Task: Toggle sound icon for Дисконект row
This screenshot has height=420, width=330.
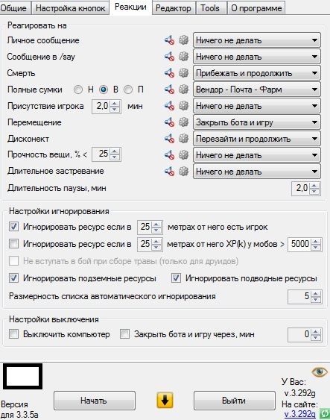Action: click(169, 139)
